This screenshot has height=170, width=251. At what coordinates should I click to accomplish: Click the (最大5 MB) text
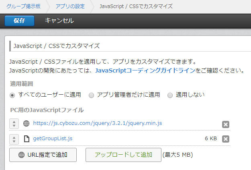click(178, 155)
